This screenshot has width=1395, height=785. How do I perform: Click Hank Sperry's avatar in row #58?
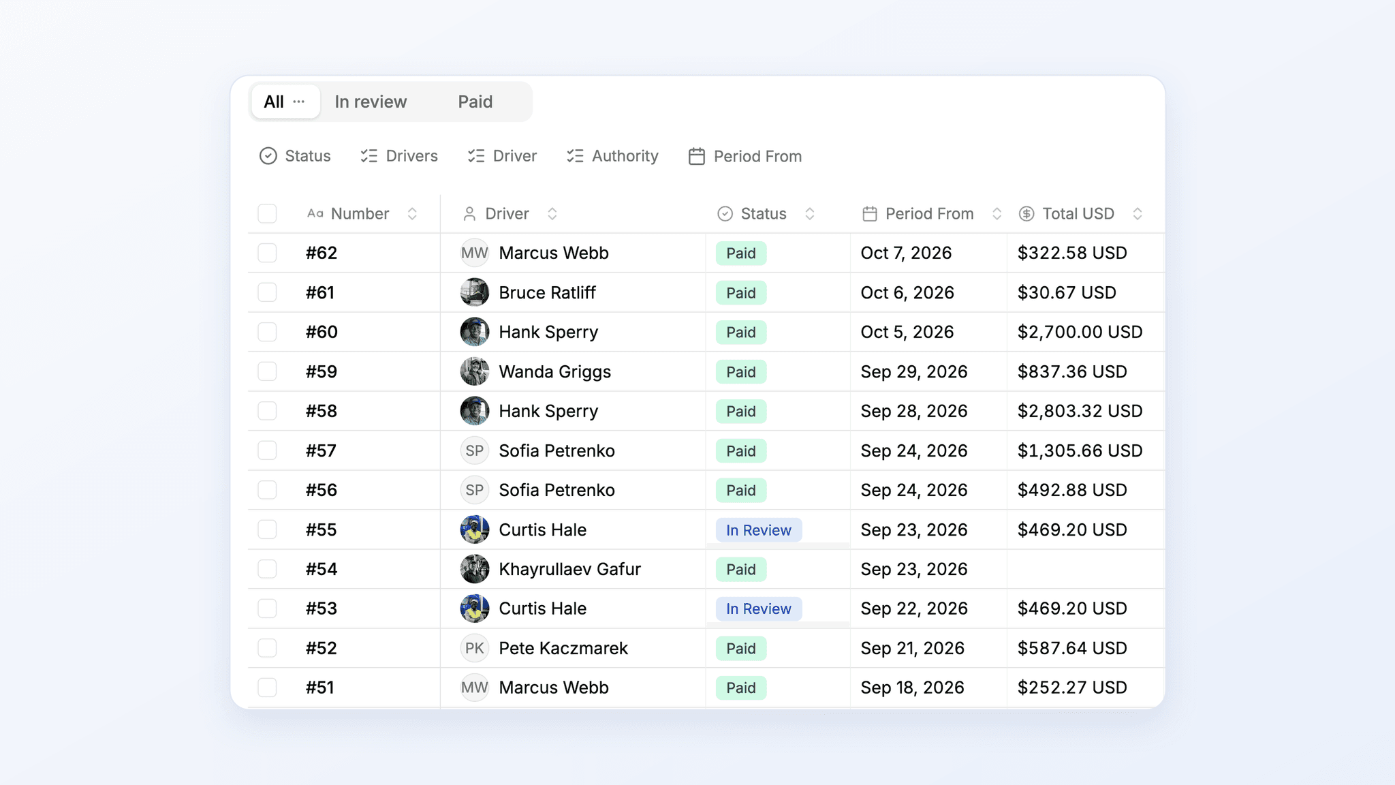coord(475,411)
